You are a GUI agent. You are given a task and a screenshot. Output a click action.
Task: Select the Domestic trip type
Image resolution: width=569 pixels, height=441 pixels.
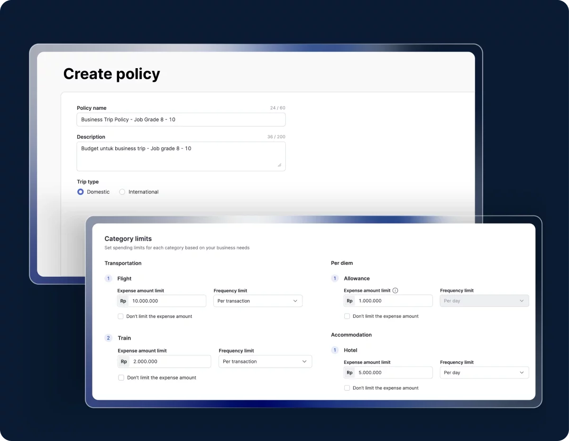[81, 192]
